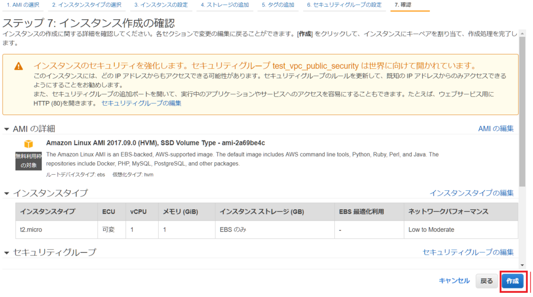533x297 pixels.
Task: Click the ルートデバイスタイプ: ebs text
Action: 75,175
